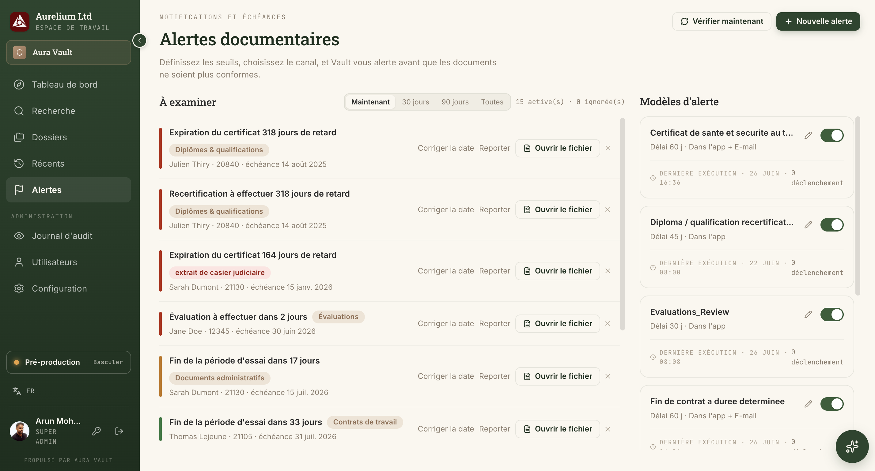Edit the Fin de contrat a duree determinee template
The image size is (875, 471).
pyautogui.click(x=808, y=404)
